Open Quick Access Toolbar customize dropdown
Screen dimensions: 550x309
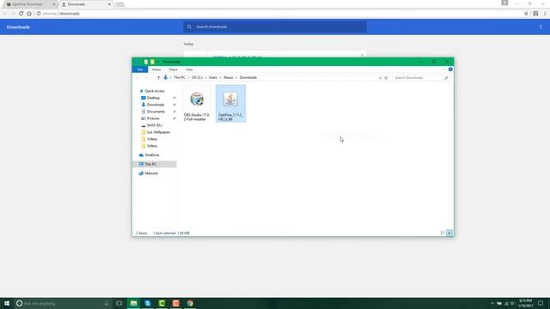(158, 62)
